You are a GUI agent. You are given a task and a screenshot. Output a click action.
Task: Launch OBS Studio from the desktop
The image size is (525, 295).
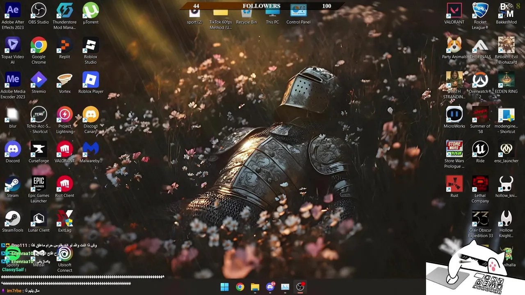pyautogui.click(x=39, y=14)
